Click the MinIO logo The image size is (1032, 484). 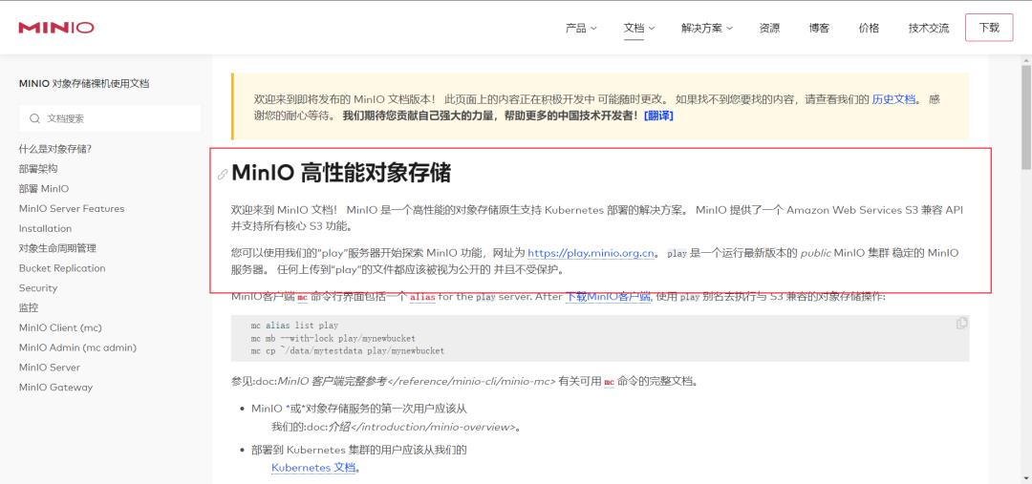coord(56,28)
